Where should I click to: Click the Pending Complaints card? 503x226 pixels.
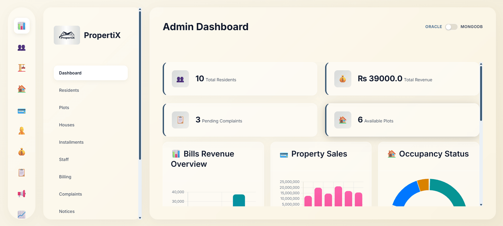coord(240,120)
